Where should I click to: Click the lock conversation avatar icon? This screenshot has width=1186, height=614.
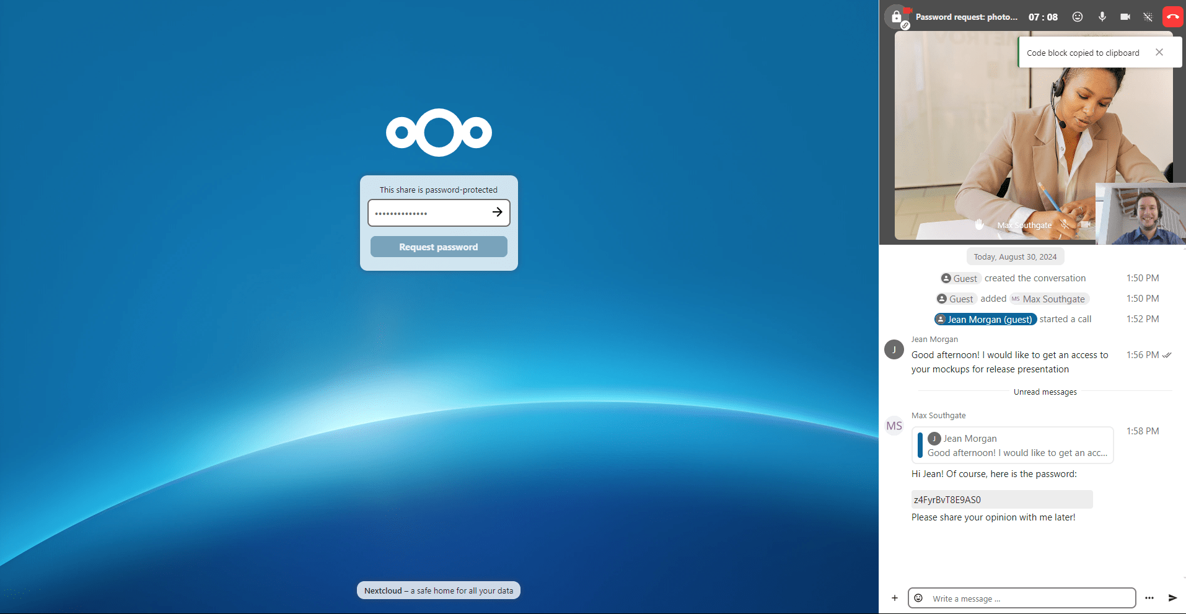[x=897, y=17]
